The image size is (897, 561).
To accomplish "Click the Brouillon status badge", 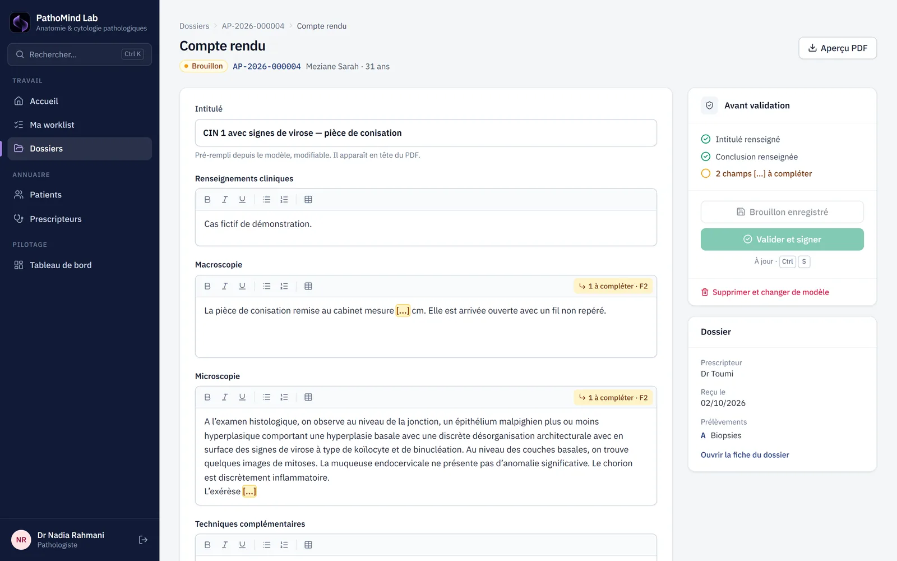I will coord(204,66).
